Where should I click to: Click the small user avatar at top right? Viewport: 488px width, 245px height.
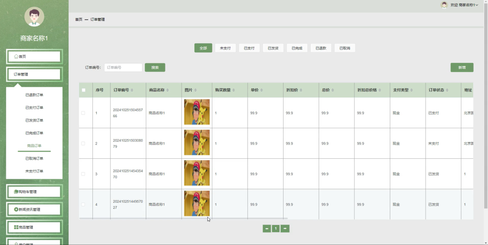(444, 5)
